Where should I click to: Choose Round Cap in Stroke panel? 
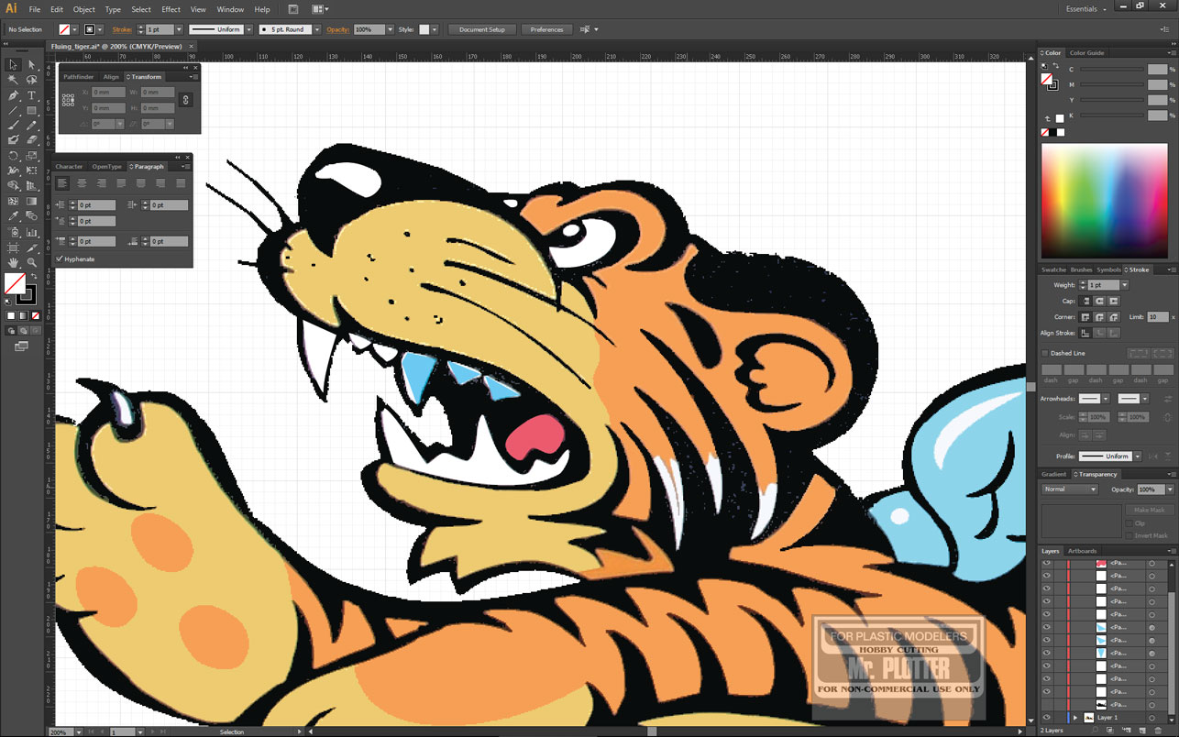coord(1100,301)
